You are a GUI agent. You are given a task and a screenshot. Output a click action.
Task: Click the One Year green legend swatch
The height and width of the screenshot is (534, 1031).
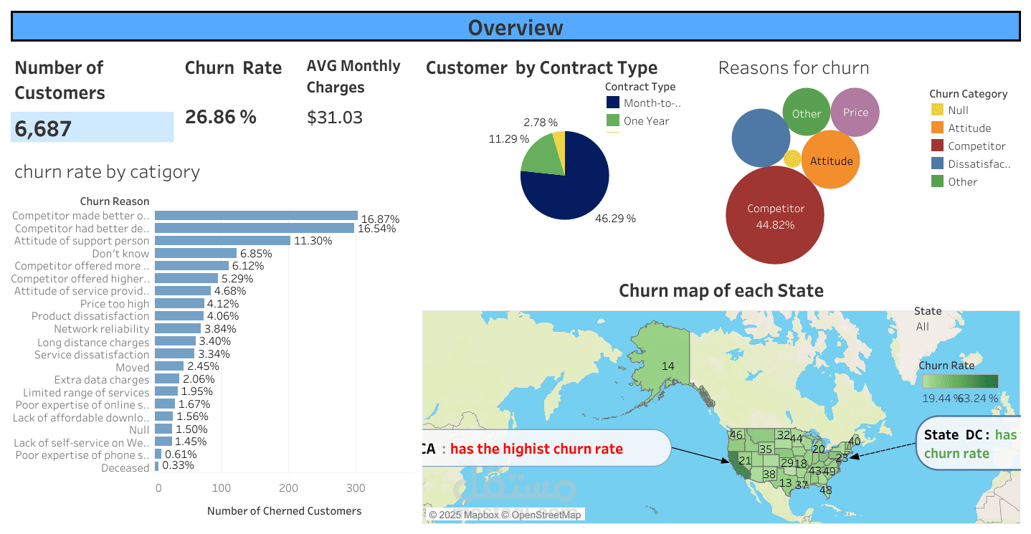613,120
